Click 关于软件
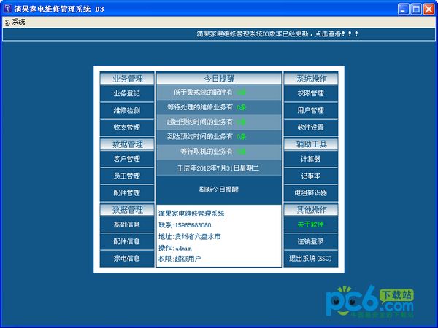438x328 pixels. (311, 224)
